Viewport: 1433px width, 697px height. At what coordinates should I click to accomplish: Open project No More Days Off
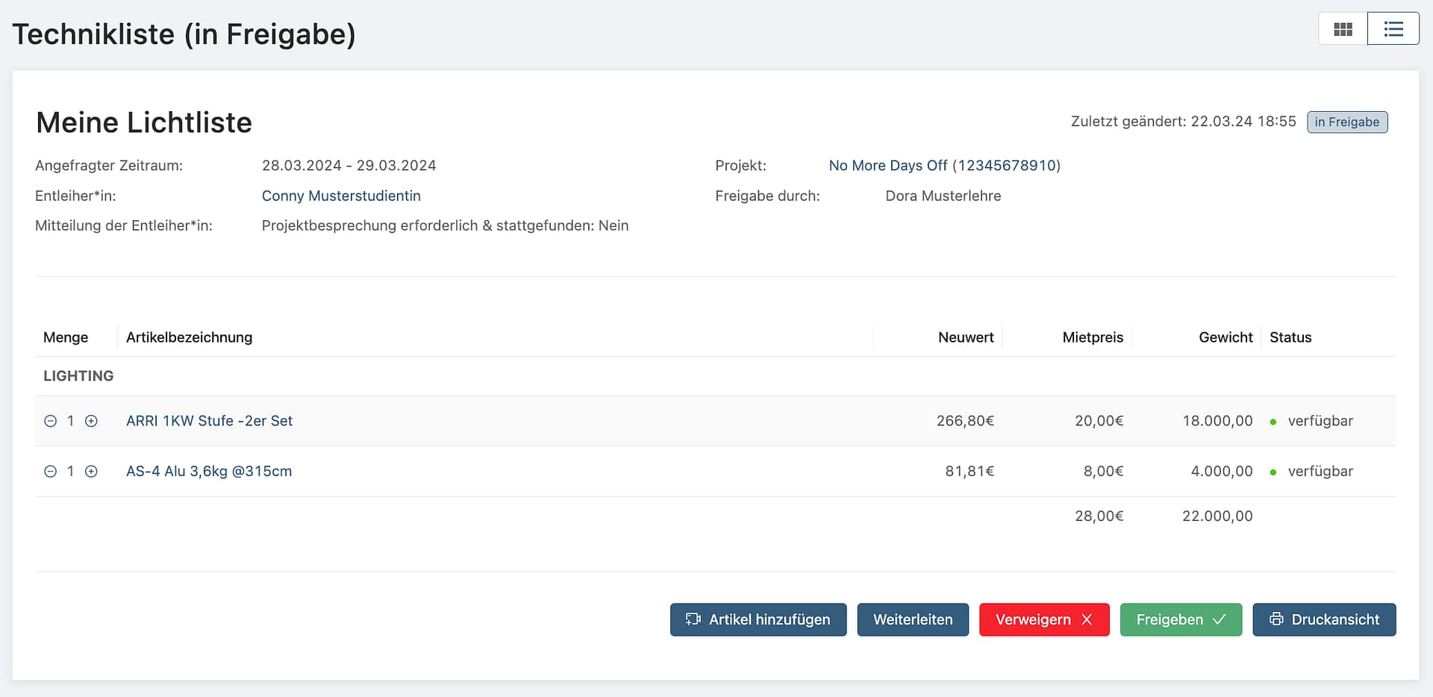pos(944,166)
